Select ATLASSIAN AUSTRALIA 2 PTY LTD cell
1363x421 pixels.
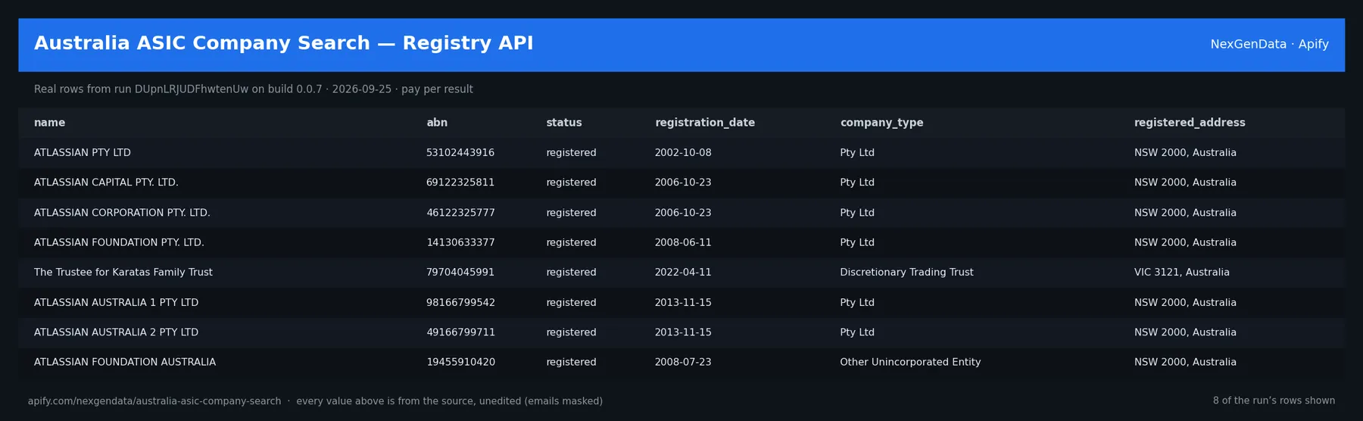(x=116, y=332)
